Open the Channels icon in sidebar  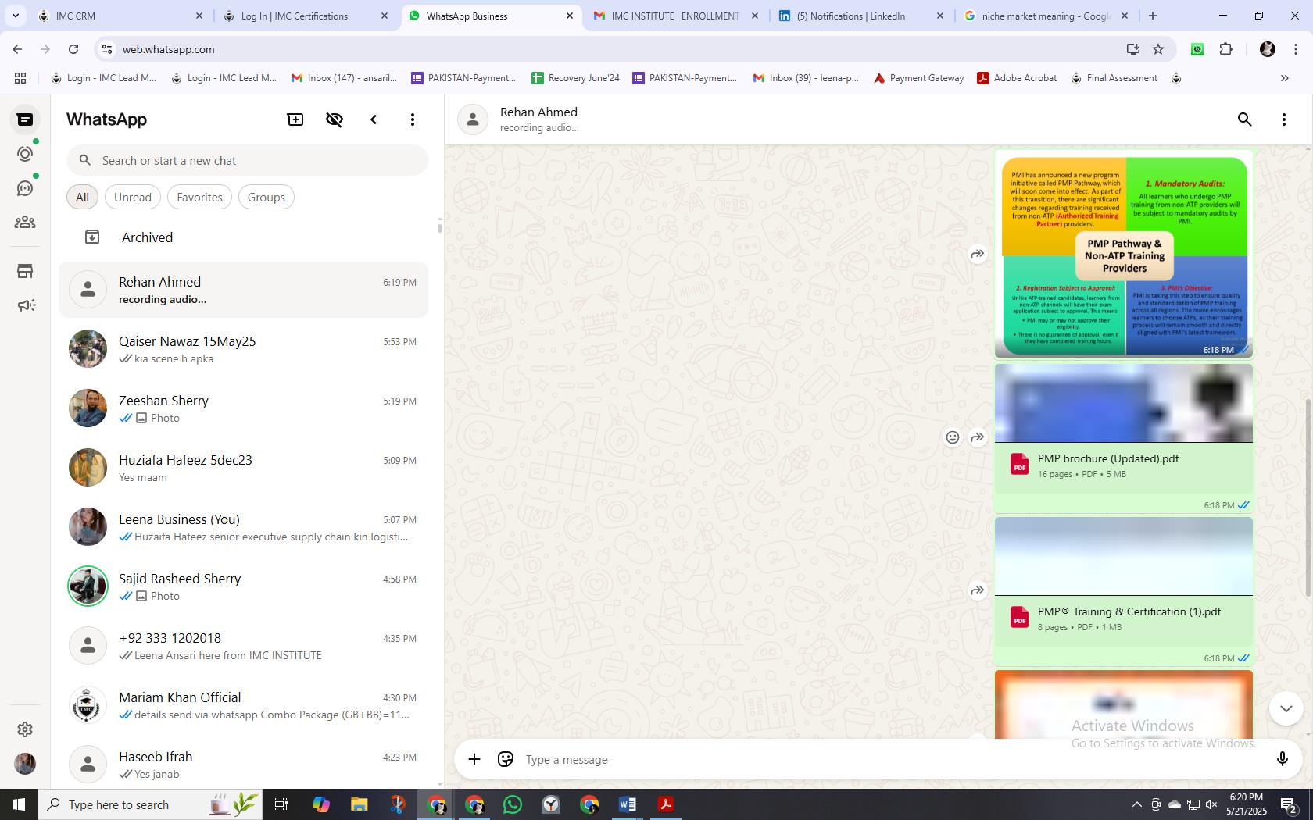tap(25, 188)
